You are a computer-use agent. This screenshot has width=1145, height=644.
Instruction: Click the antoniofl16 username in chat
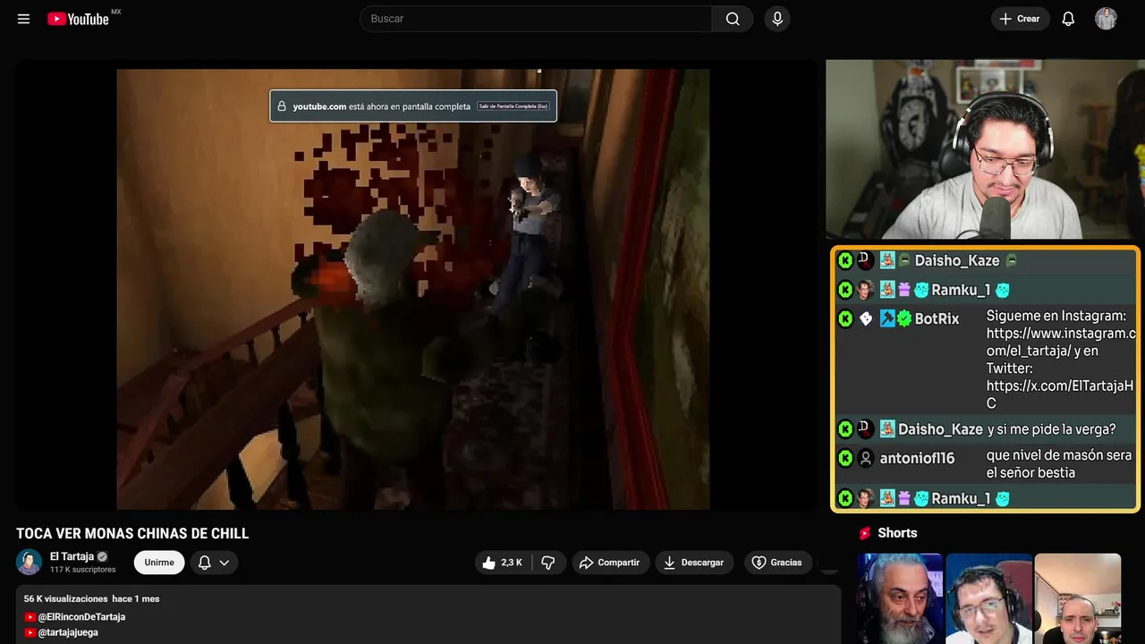917,458
